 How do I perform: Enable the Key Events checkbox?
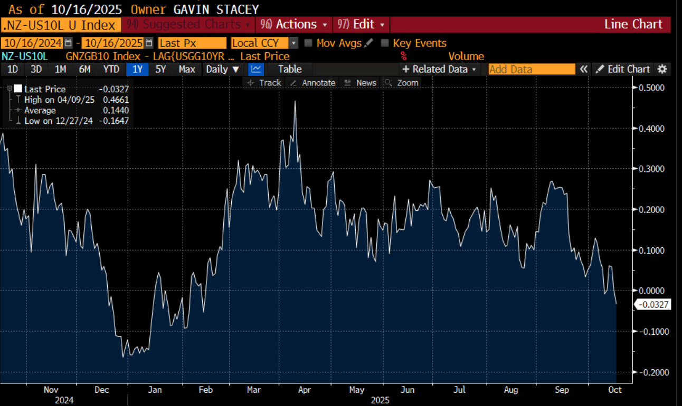385,43
